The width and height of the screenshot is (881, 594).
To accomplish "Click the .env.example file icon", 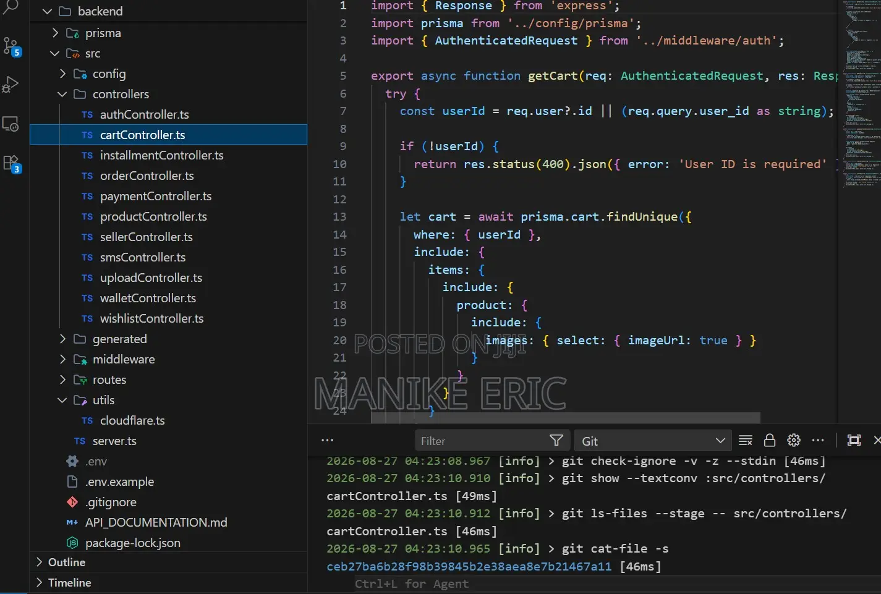I will pyautogui.click(x=72, y=482).
